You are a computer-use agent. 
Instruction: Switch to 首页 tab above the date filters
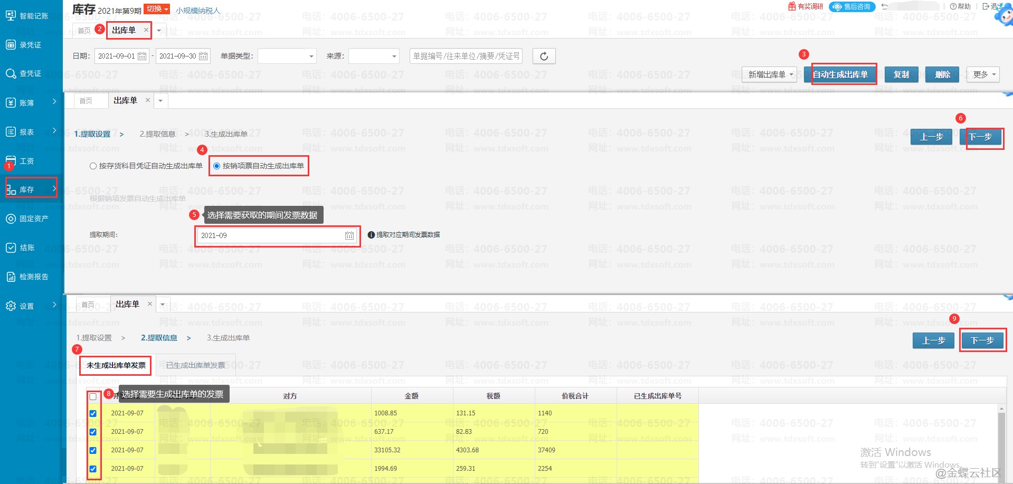coord(84,31)
